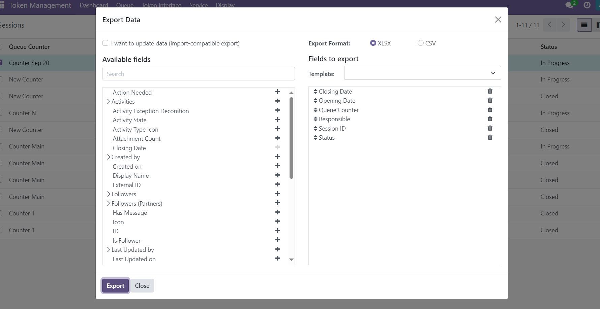Select the CSV export format
Viewport: 600px width, 309px height.
[420, 43]
